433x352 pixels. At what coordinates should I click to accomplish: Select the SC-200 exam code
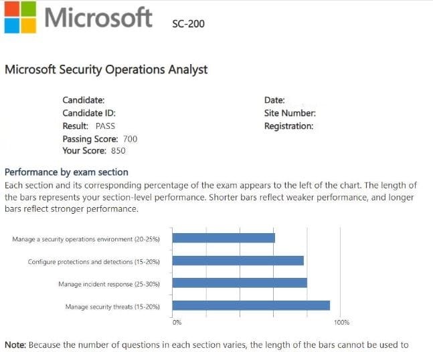[x=188, y=24]
